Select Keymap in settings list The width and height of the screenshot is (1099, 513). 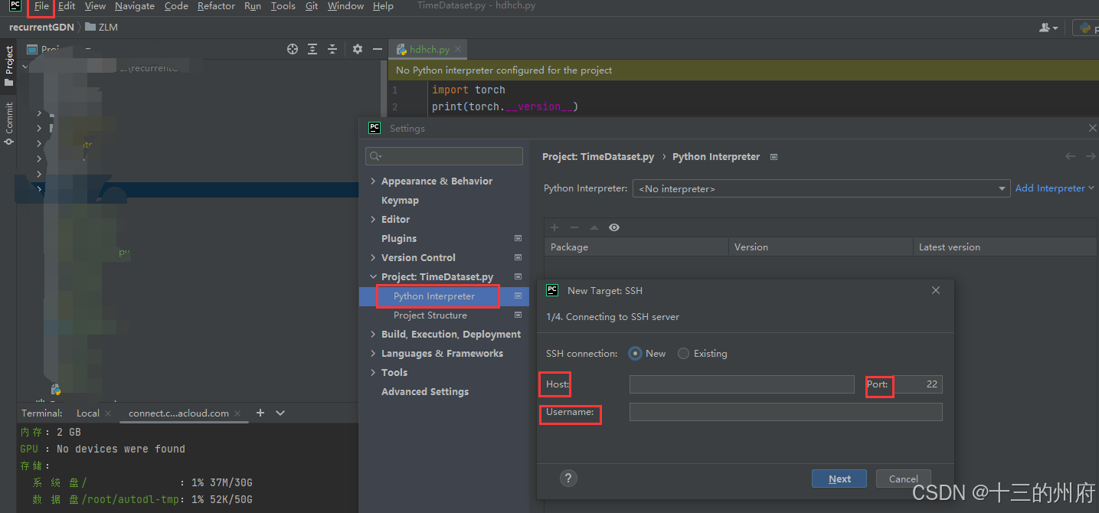[400, 201]
